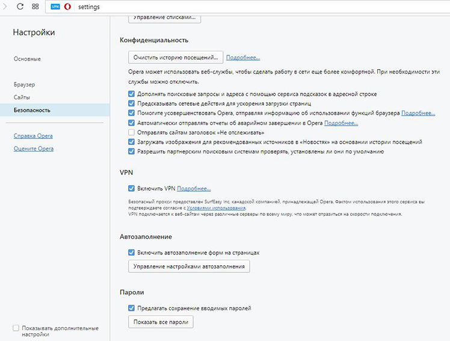Open the Браузер settings section
The image size is (450, 341).
tap(25, 85)
